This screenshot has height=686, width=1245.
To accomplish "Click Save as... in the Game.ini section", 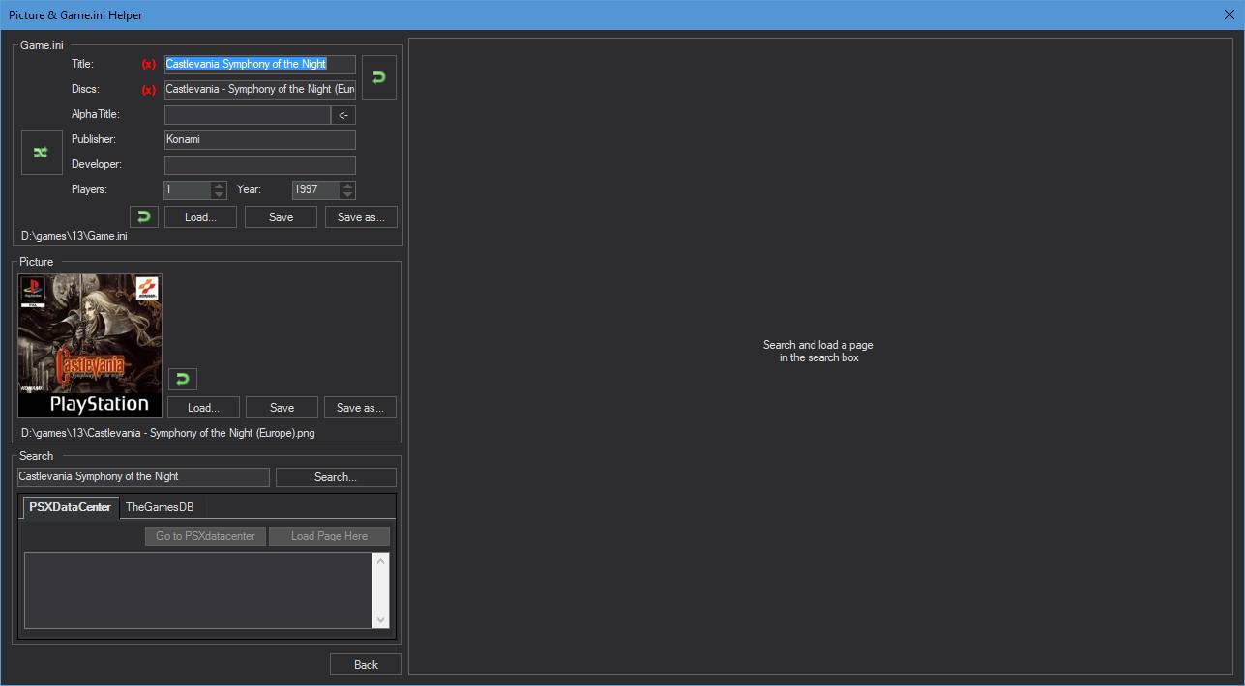I will (361, 217).
